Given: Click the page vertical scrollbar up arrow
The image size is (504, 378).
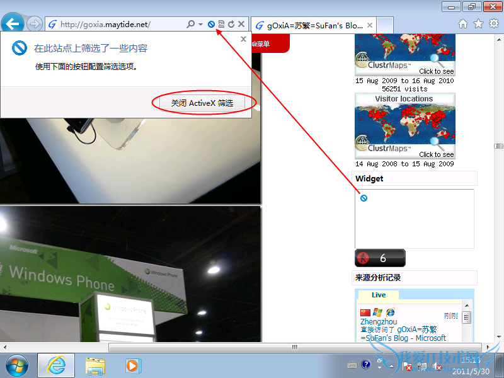Looking at the screenshot, I should [499, 40].
